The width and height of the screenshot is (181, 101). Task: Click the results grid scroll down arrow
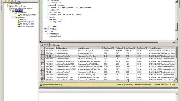pyautogui.click(x=176, y=79)
